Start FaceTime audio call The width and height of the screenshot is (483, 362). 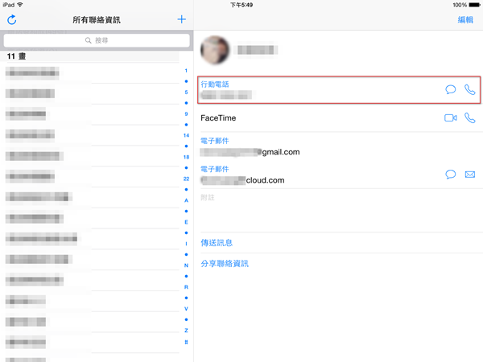click(470, 118)
